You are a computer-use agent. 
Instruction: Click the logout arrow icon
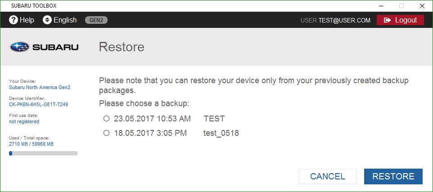pyautogui.click(x=388, y=20)
